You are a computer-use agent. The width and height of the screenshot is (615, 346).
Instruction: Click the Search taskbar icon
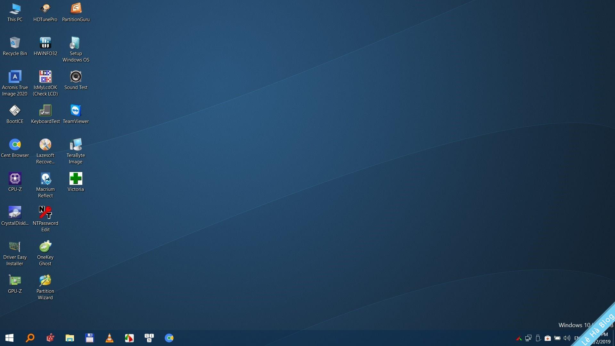tap(29, 338)
